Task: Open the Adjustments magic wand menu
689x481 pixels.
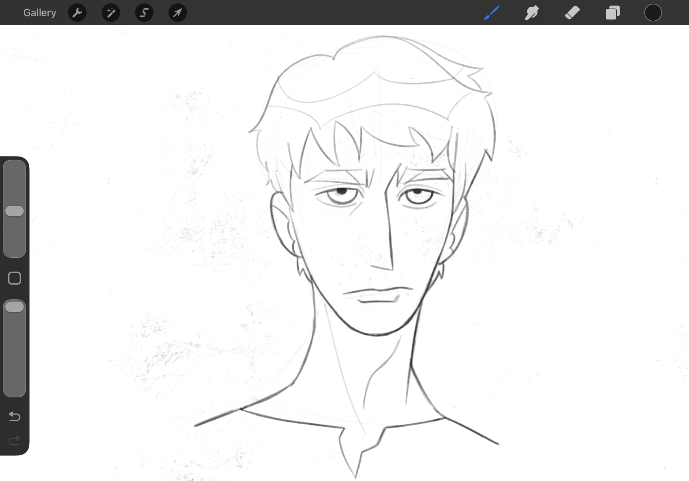Action: point(111,13)
